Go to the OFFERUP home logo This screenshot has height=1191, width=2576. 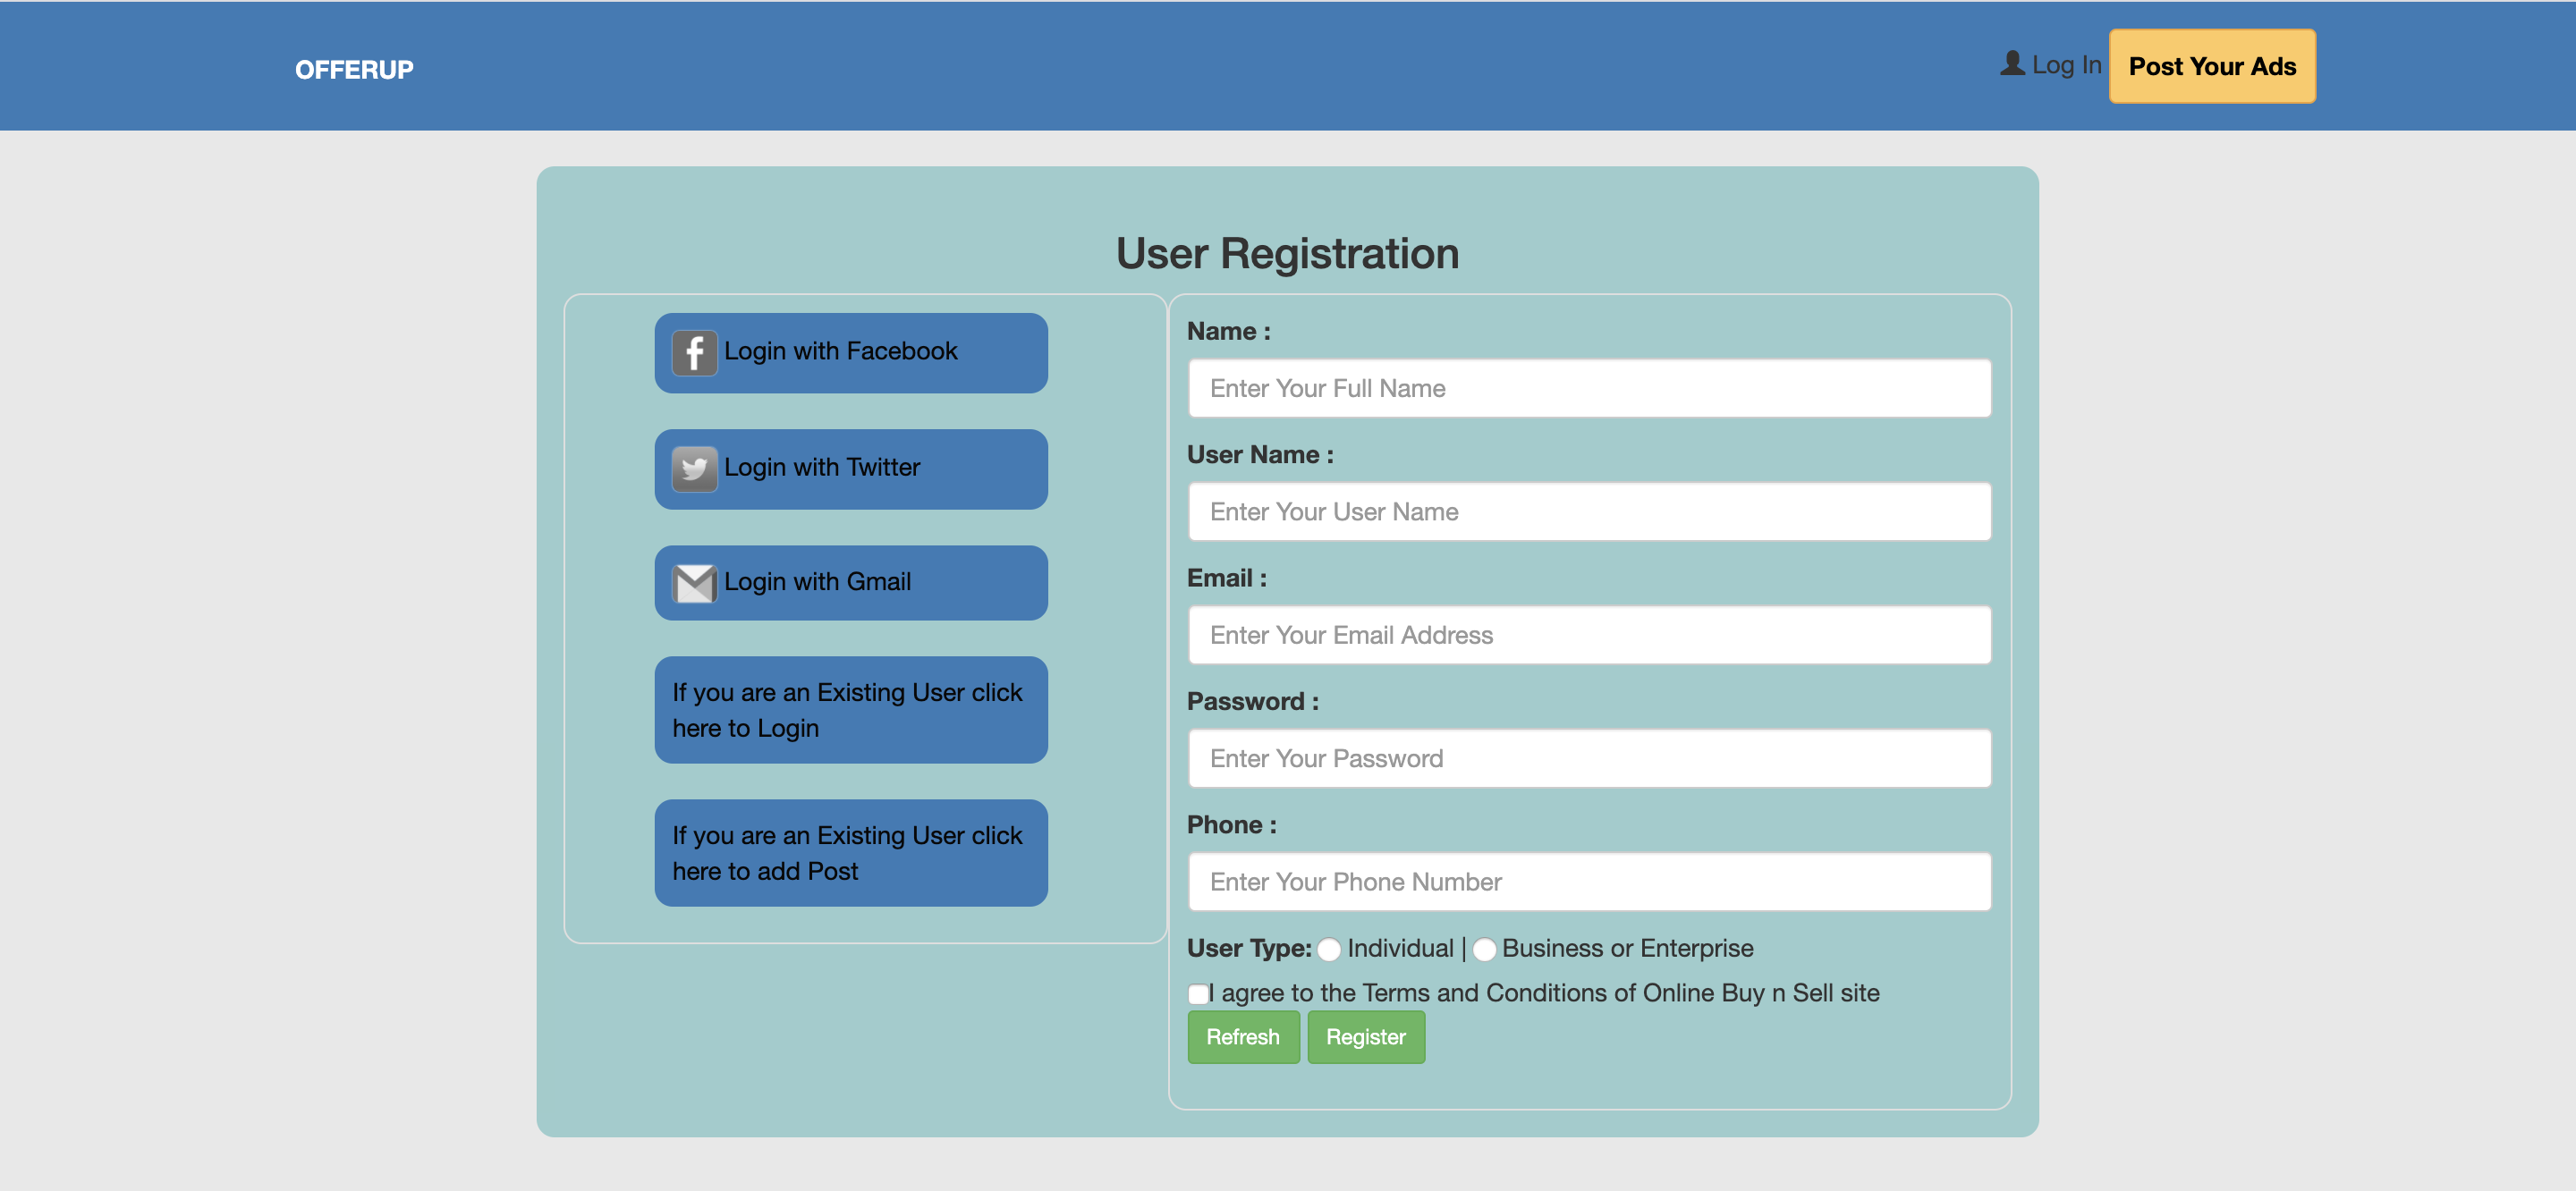coord(354,69)
